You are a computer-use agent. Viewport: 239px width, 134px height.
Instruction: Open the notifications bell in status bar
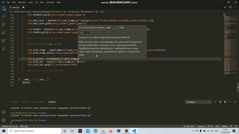236,126
